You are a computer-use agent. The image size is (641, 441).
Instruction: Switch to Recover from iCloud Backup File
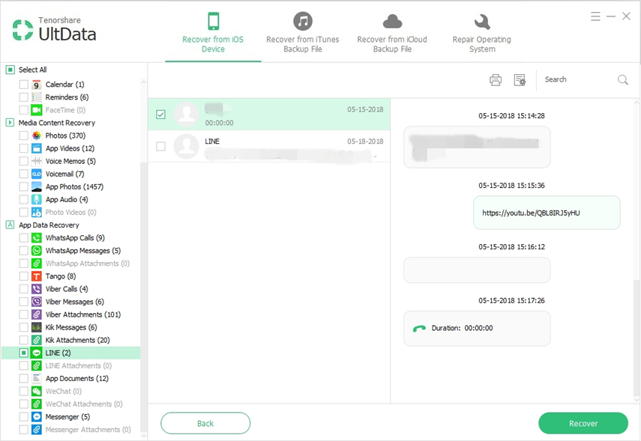coord(392,33)
